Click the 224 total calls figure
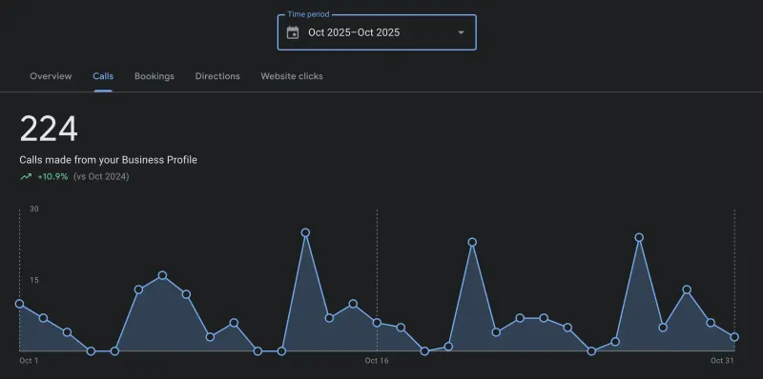 pos(49,130)
